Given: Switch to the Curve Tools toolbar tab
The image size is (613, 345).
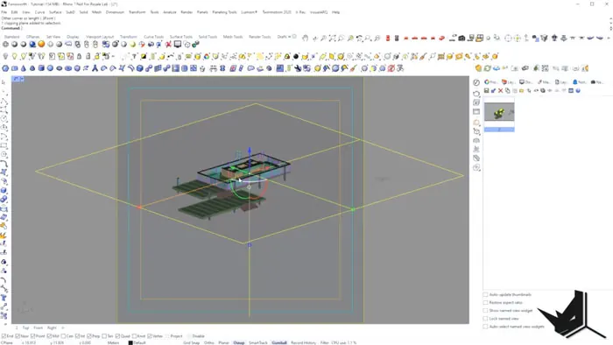Looking at the screenshot, I should tap(153, 37).
